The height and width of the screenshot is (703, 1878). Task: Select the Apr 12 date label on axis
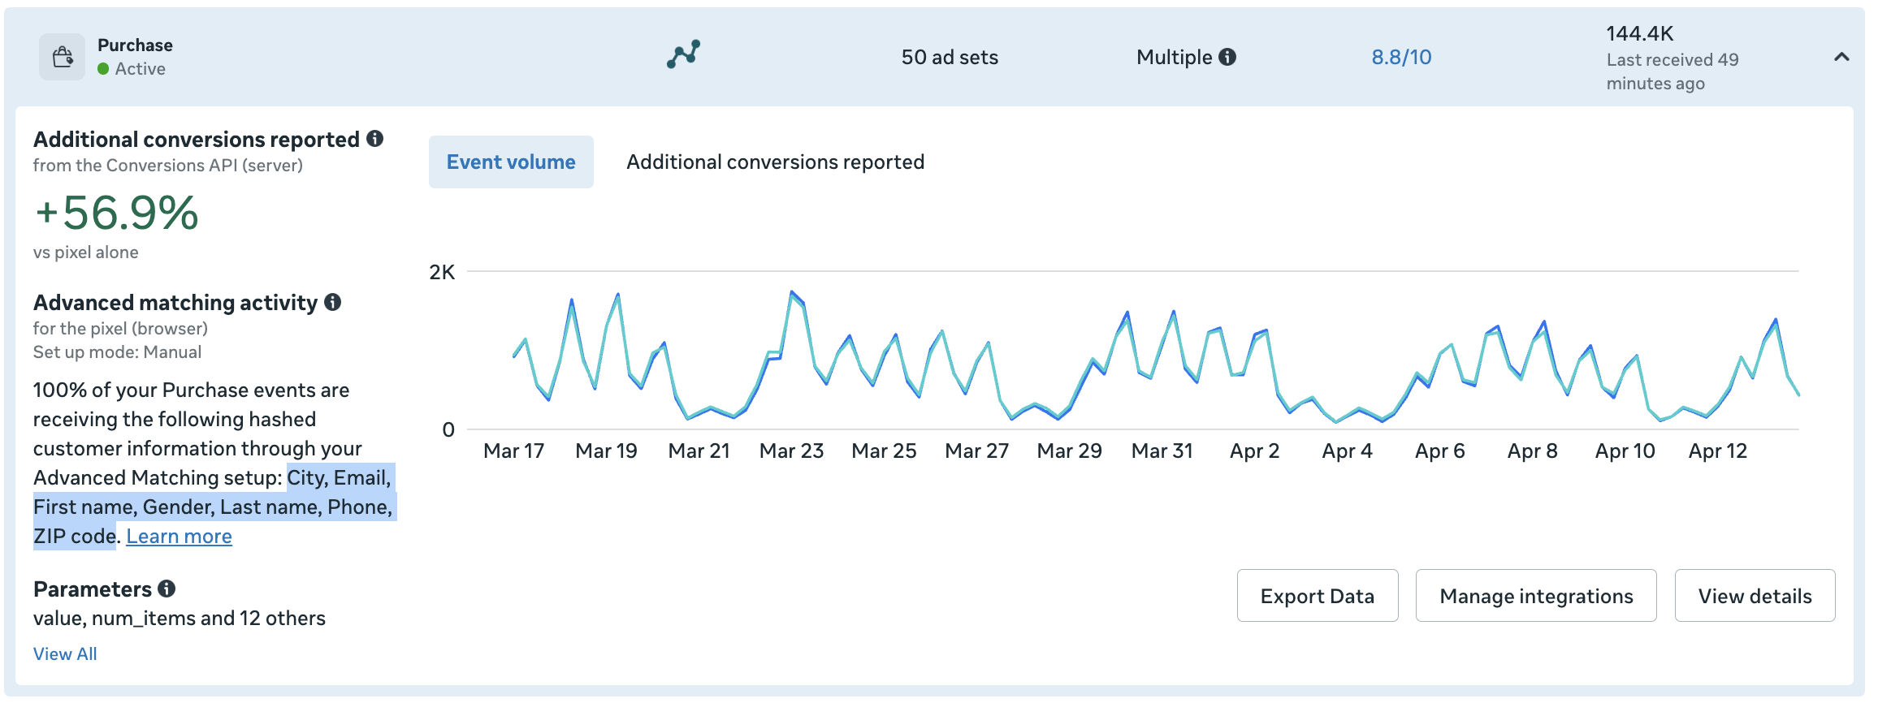pyautogui.click(x=1717, y=451)
